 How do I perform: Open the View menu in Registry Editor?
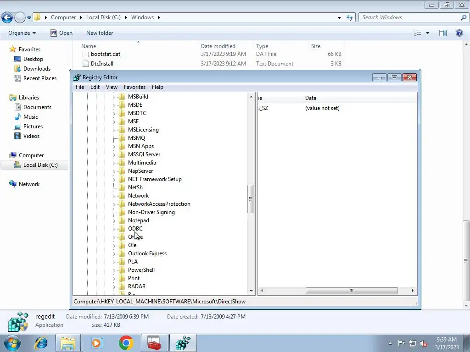[x=112, y=87]
